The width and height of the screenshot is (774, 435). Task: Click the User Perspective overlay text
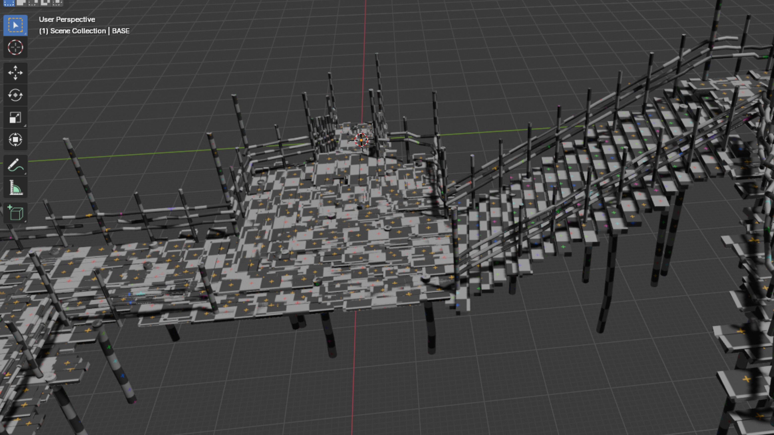pyautogui.click(x=67, y=20)
